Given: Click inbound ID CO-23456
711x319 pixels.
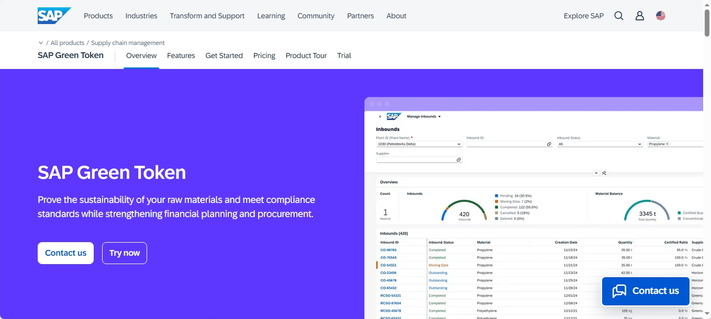Looking at the screenshot, I should coord(388,272).
